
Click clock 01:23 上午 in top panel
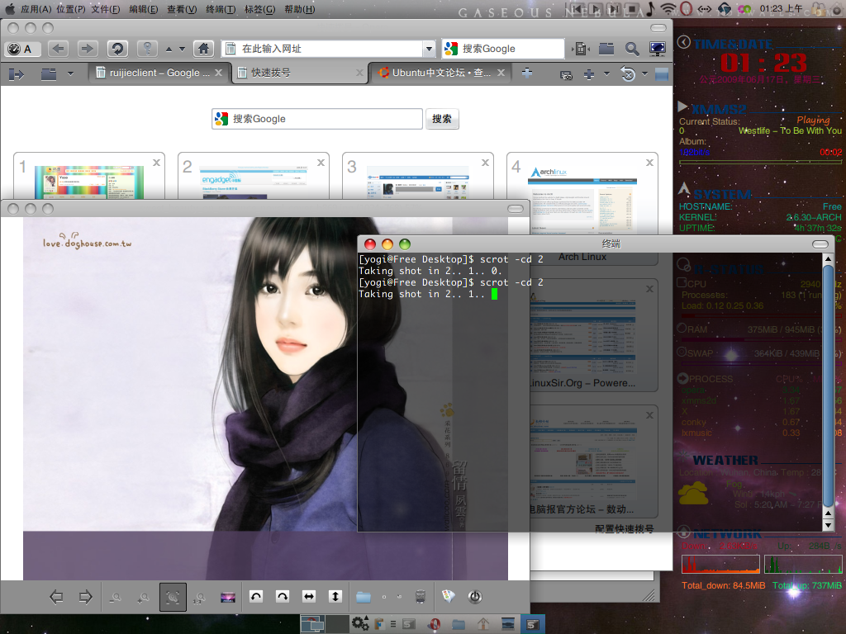[781, 8]
